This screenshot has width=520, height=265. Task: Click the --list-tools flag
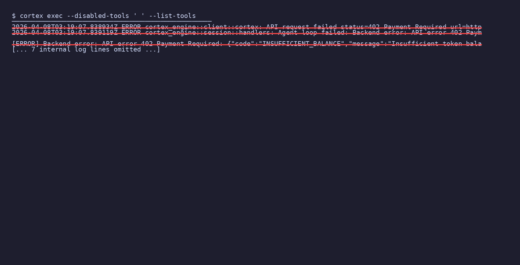click(172, 16)
